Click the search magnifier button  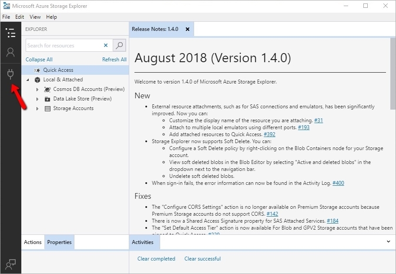[119, 45]
